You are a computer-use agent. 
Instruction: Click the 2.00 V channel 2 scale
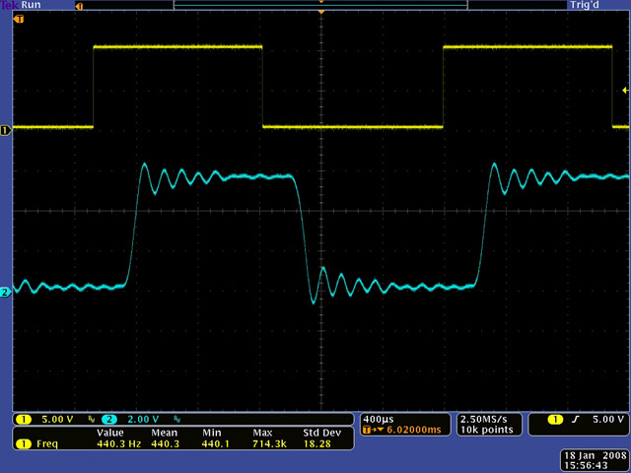point(142,419)
